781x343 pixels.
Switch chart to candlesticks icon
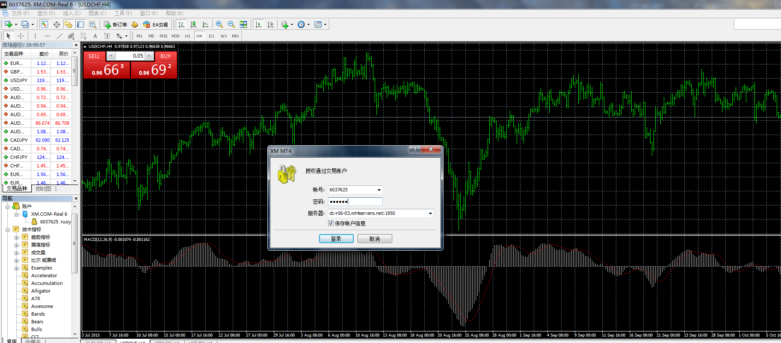click(193, 24)
